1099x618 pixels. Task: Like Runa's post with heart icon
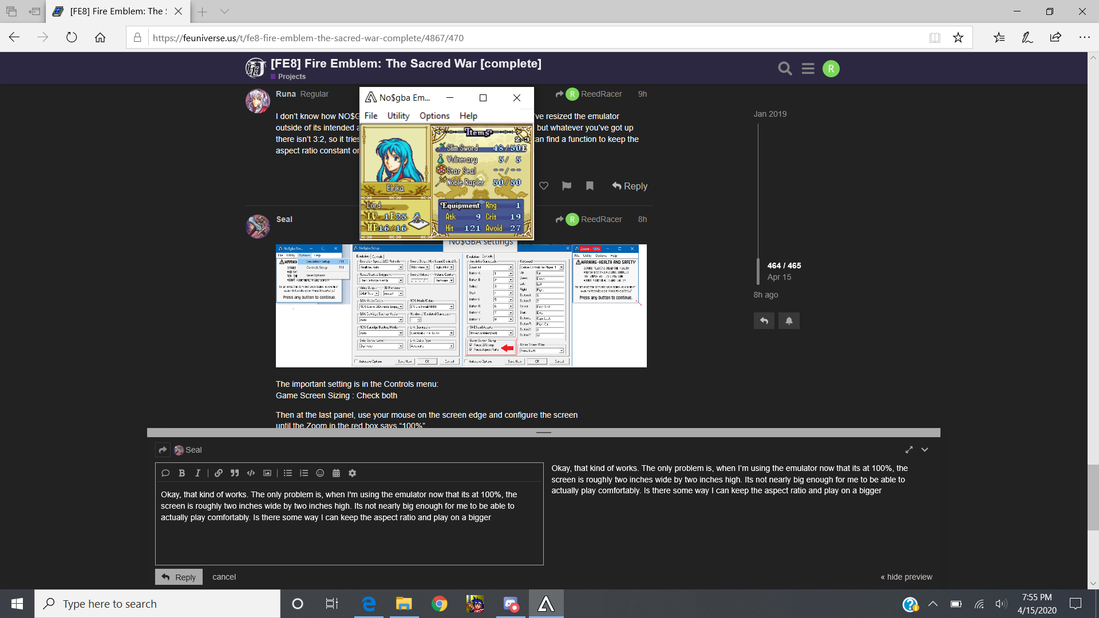click(544, 186)
